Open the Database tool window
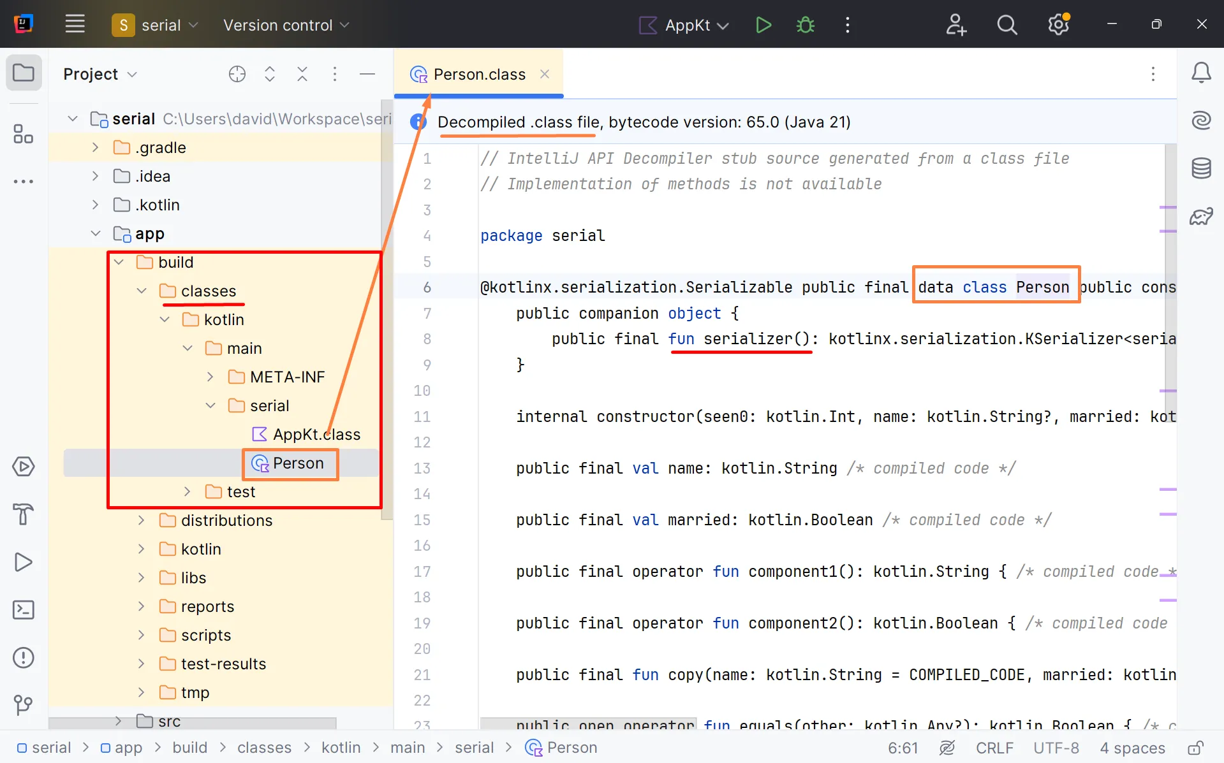This screenshot has width=1224, height=763. click(x=1201, y=168)
